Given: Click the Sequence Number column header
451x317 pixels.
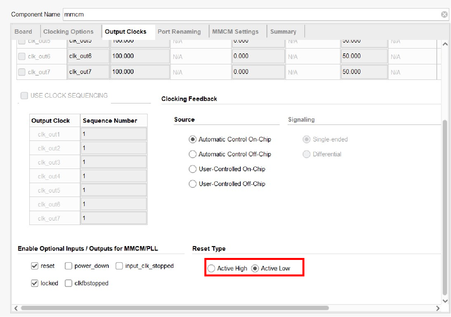Looking at the screenshot, I should coord(114,121).
